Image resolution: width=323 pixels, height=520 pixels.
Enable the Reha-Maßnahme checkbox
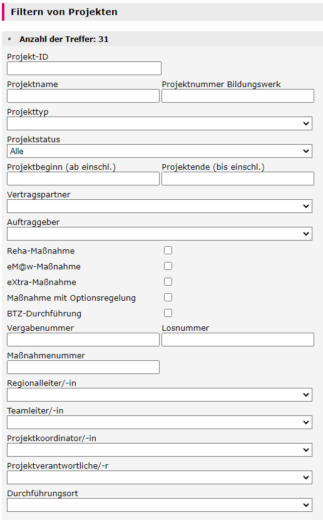tap(168, 251)
